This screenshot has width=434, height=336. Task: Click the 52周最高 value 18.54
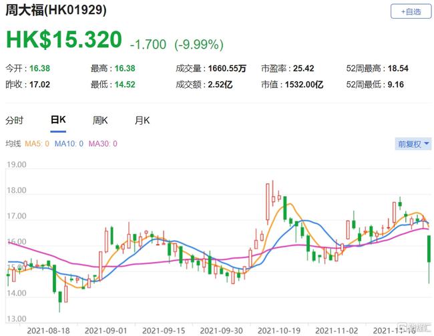398,68
